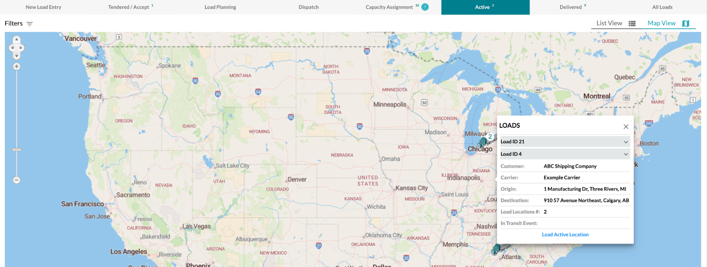
Task: Click the Load Active Location link
Action: (x=565, y=235)
